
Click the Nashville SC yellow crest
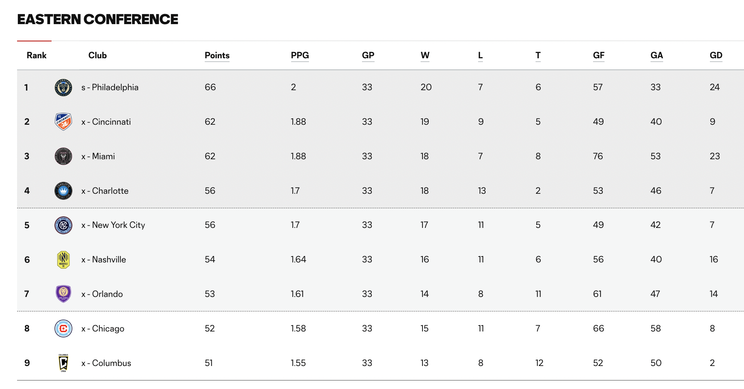pyautogui.click(x=63, y=260)
